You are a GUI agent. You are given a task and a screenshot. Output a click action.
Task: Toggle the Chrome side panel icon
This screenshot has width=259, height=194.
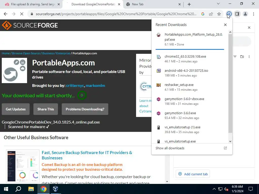pyautogui.click(x=237, y=14)
